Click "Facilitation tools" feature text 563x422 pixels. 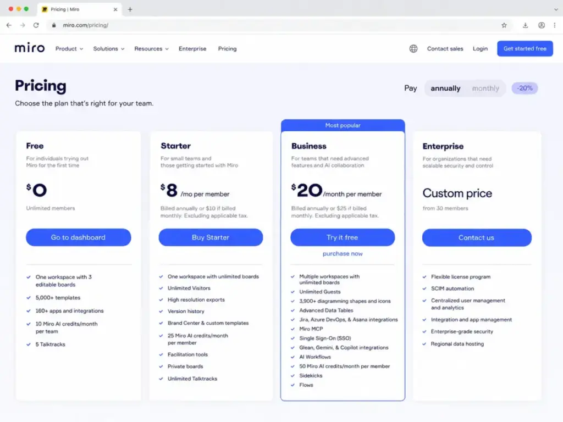(187, 354)
